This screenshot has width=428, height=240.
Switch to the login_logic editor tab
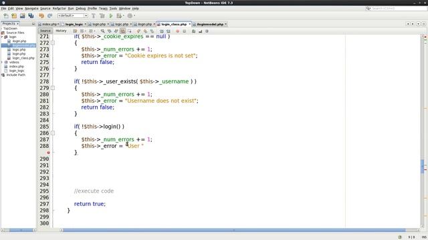74,24
